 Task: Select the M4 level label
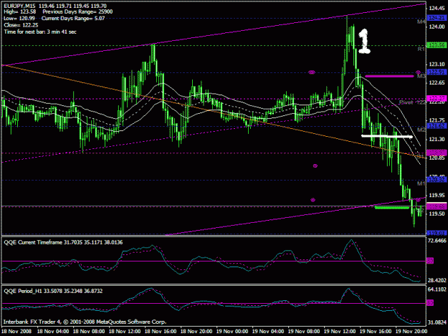pyautogui.click(x=421, y=21)
